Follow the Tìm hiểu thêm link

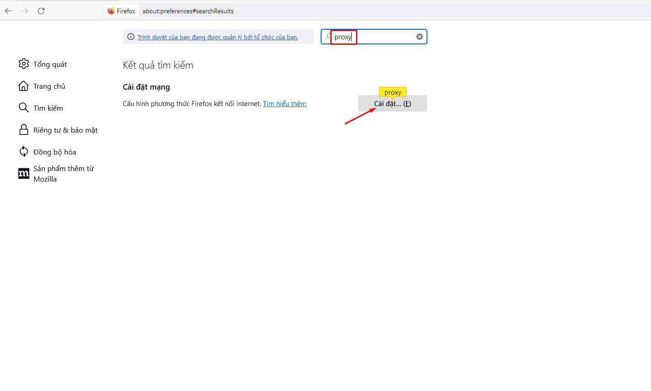pos(284,104)
